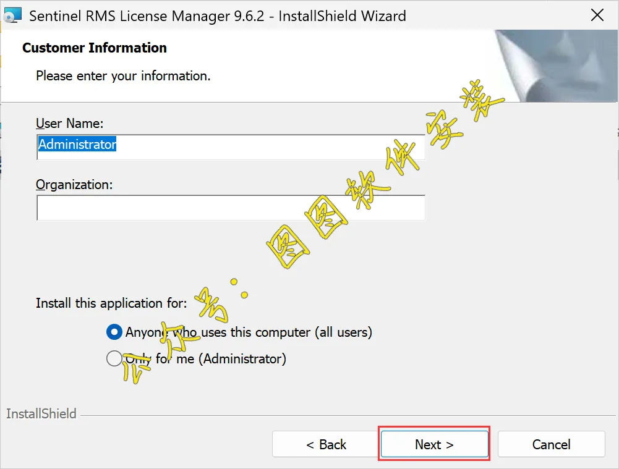This screenshot has height=469, width=619.
Task: Click the 'Customer Information' heading
Action: coord(95,48)
